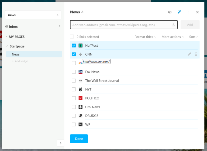Screen dimensions: 207x151
Task: Uncheck the CNN checkbox
Action: coord(74,54)
